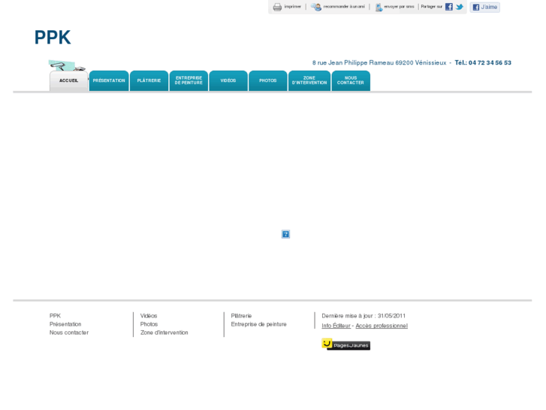Viewport: 546px width, 410px height.
Task: Open the Photos tab
Action: [x=268, y=81]
